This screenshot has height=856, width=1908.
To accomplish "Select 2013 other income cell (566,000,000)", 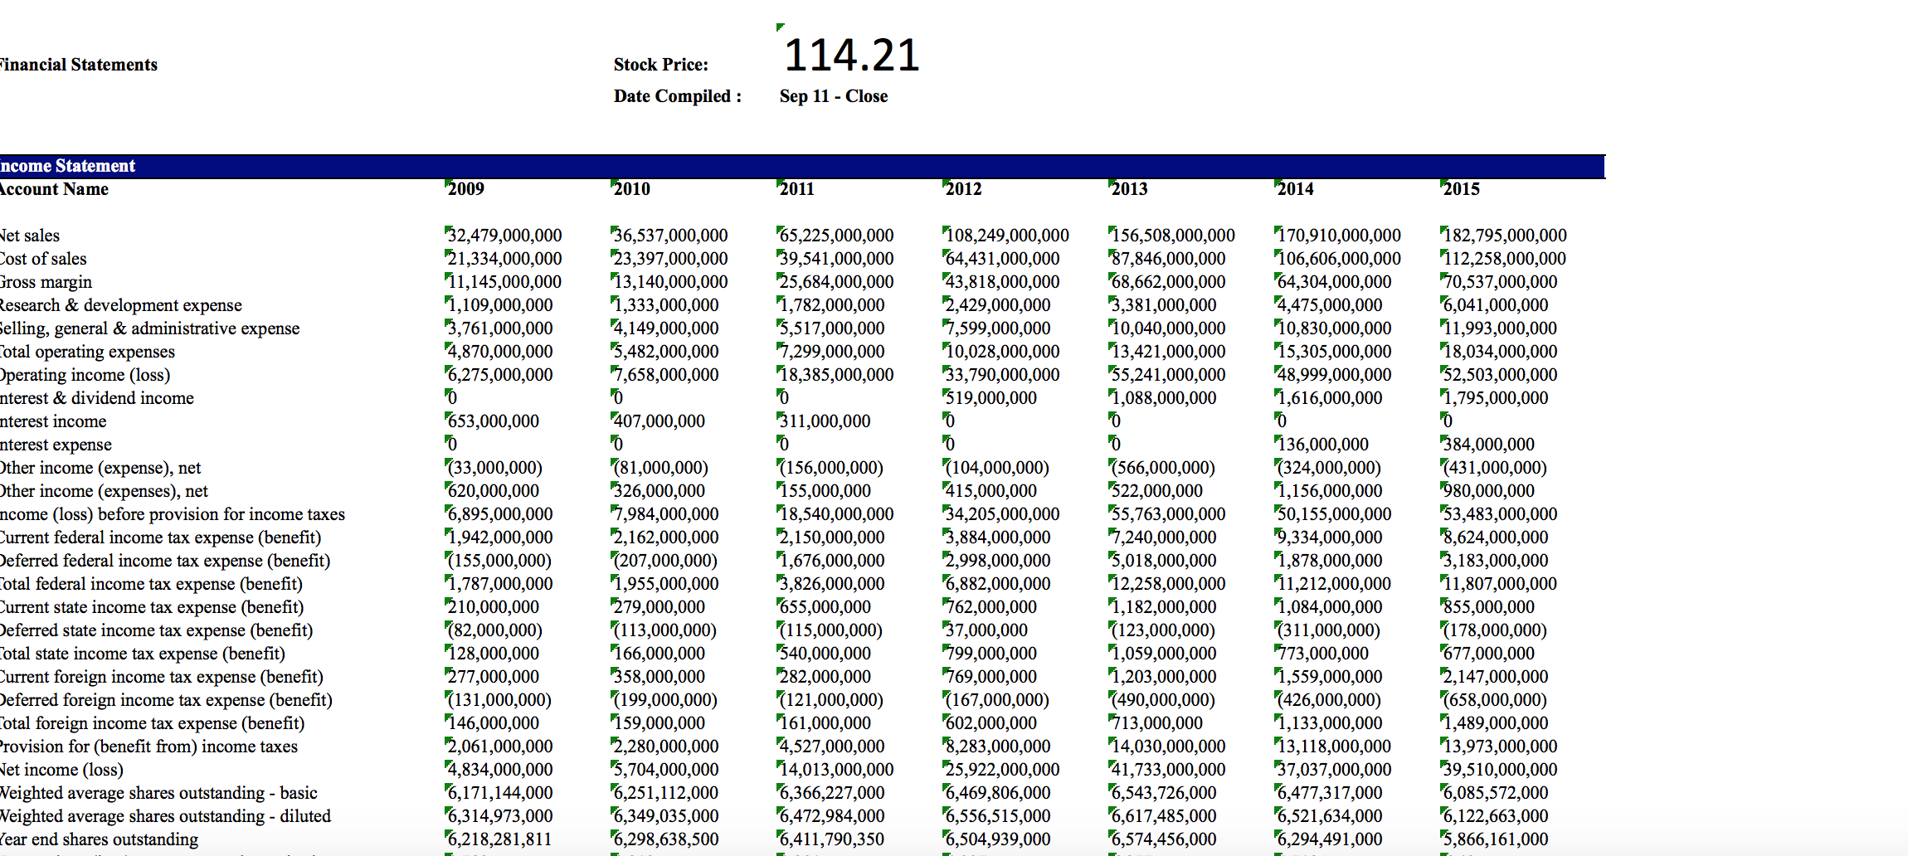I will tap(1163, 468).
